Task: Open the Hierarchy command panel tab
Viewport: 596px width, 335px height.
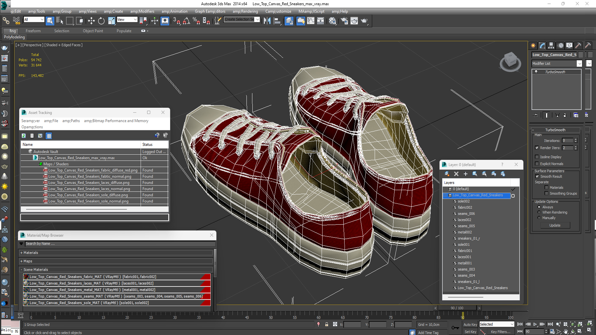Action: click(x=551, y=46)
